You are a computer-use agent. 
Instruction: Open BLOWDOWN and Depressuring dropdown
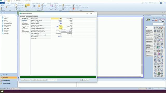click(81, 7)
